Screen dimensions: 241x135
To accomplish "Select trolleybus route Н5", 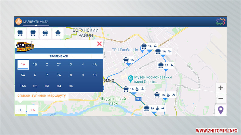I will point(71,86).
